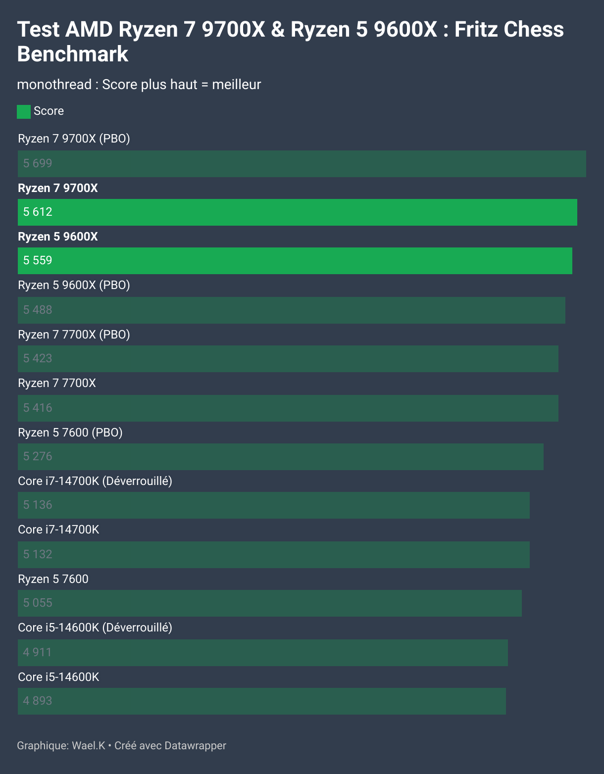Click the Ryzen 5 7600 (PBO) bar, 5 276
The height and width of the screenshot is (774, 604).
click(x=280, y=457)
